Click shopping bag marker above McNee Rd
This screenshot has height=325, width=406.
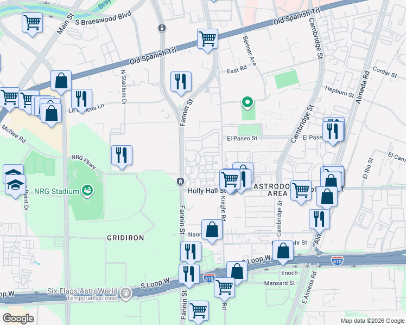point(51,114)
